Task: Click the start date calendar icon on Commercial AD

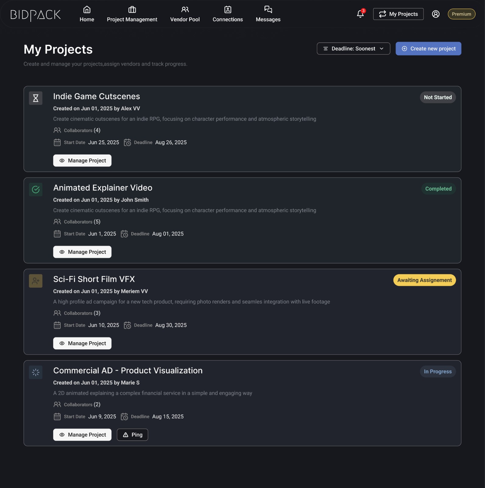Action: click(57, 417)
